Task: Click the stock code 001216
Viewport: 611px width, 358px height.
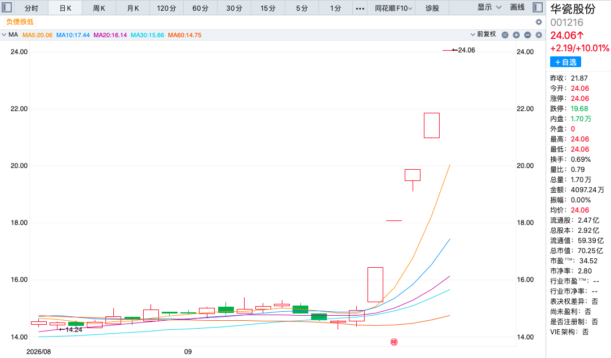Action: (x=566, y=23)
